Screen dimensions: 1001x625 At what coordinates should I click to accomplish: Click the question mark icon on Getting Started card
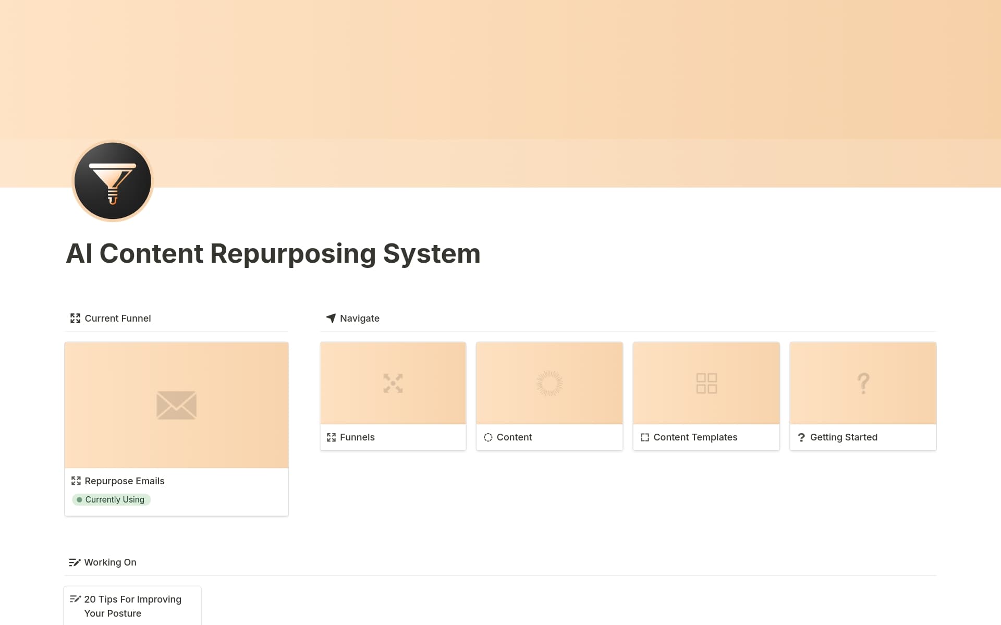(863, 383)
